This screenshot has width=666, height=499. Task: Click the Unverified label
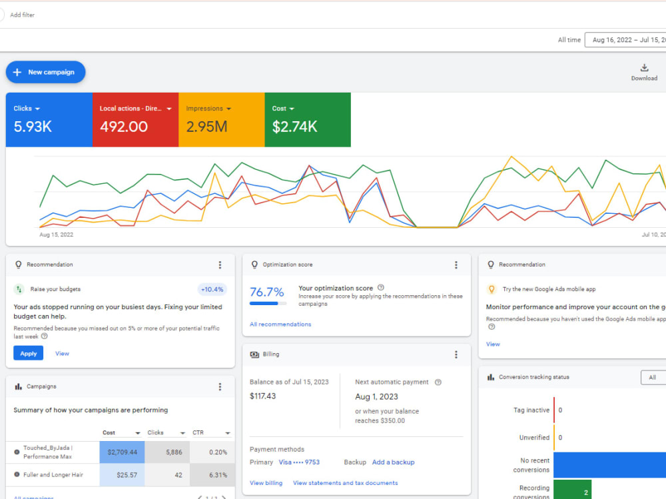coord(534,438)
